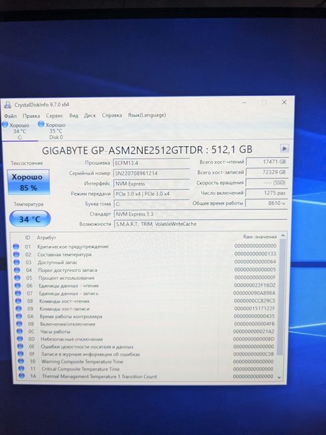Open the Правка menu
Screen dimensions: 326x435
tap(31, 116)
